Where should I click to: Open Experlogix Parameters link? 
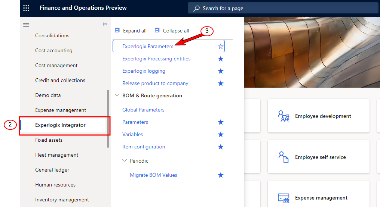[x=148, y=46]
